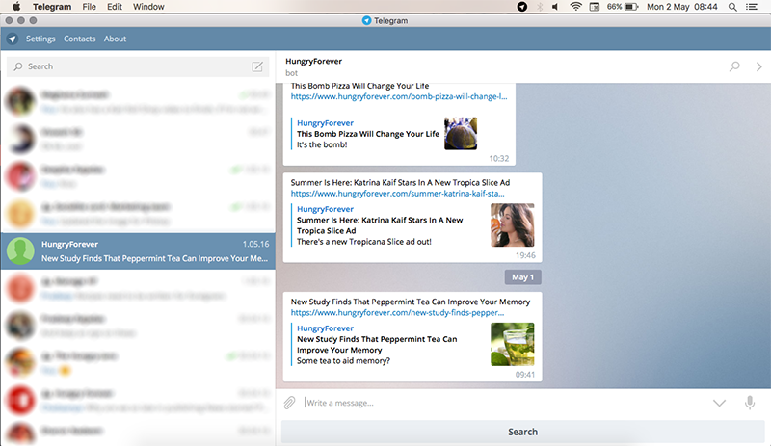The image size is (771, 446).
Task: Click 'There's a new Tropicana Slice ad out!' text
Action: click(364, 242)
